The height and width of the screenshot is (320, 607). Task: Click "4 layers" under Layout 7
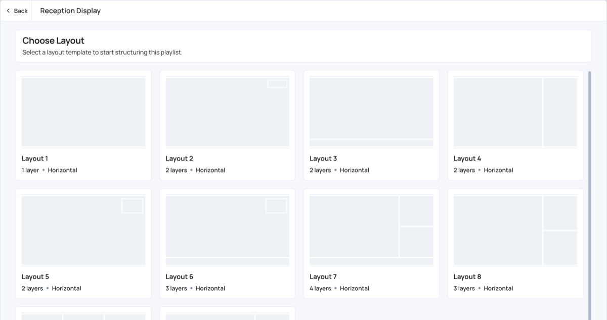(320, 288)
